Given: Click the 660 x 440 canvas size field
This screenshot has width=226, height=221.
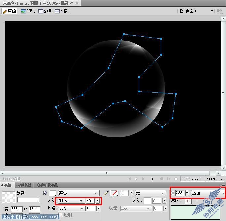Looking at the screenshot, I should click(192, 179).
